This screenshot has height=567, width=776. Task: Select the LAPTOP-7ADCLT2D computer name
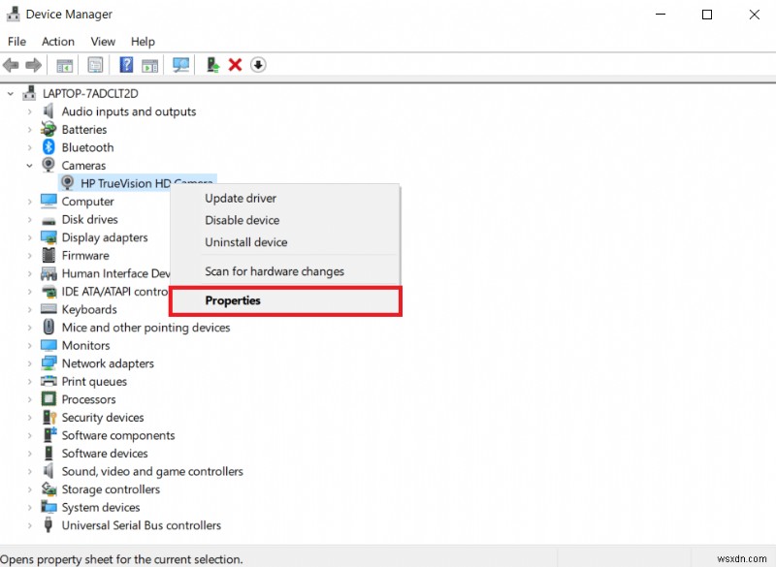click(x=90, y=93)
